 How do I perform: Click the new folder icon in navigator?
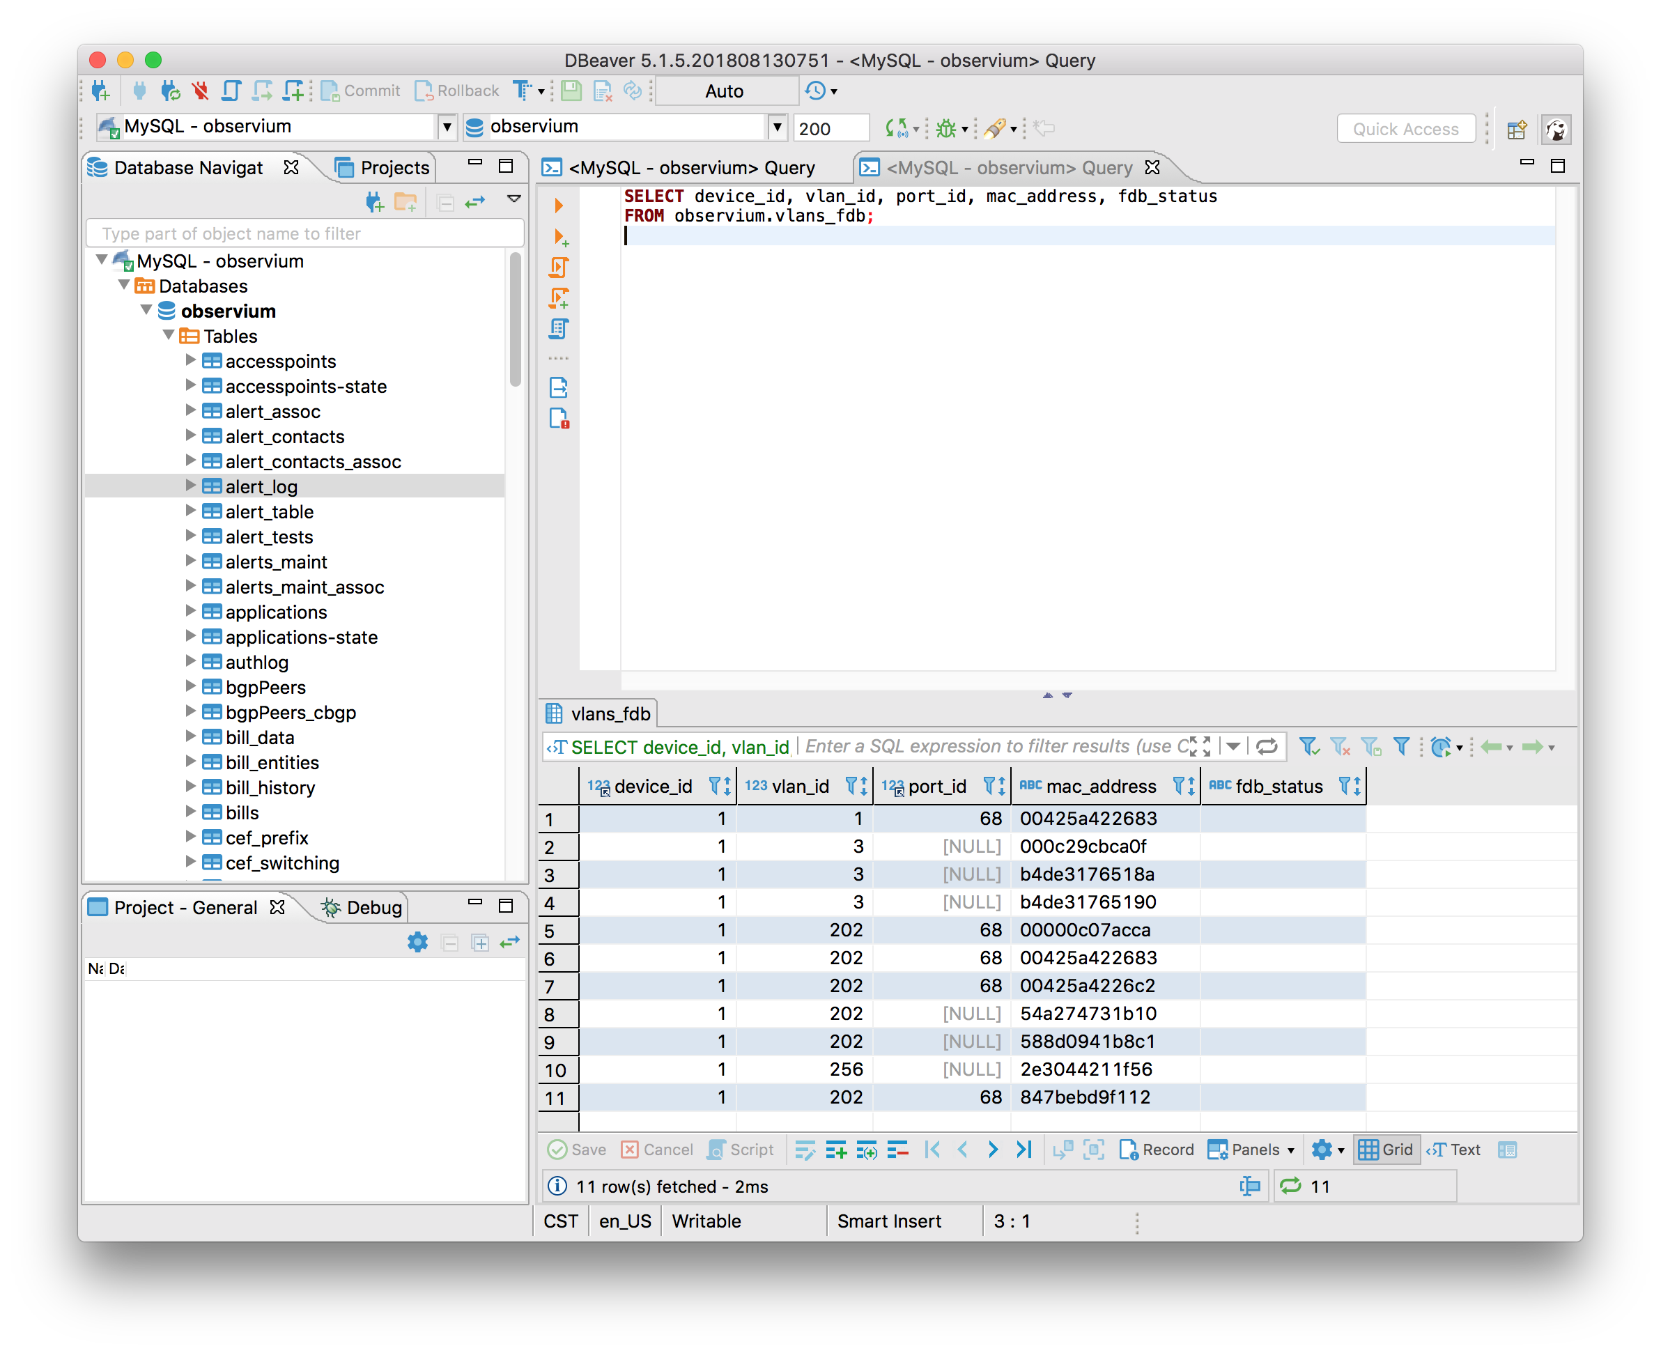pos(405,202)
